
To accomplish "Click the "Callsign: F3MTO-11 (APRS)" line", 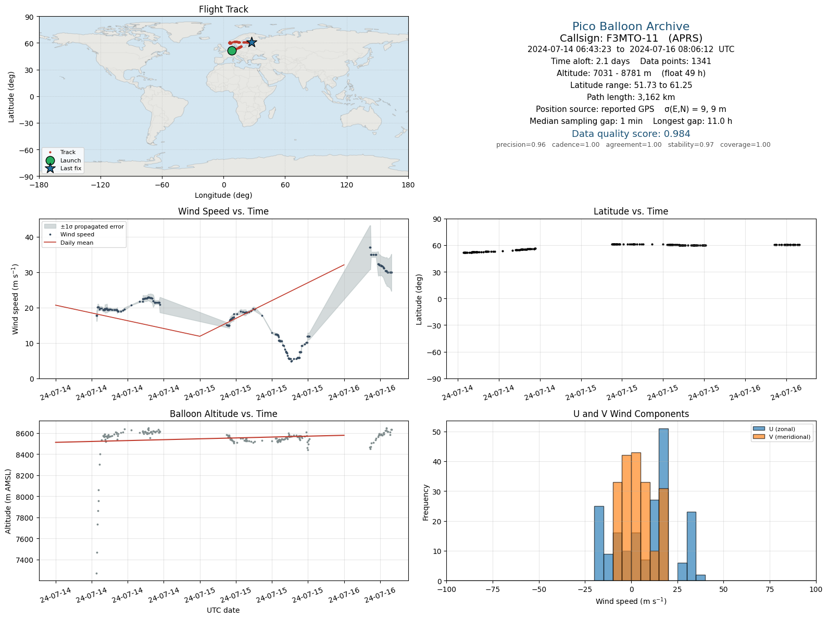I will [x=631, y=38].
